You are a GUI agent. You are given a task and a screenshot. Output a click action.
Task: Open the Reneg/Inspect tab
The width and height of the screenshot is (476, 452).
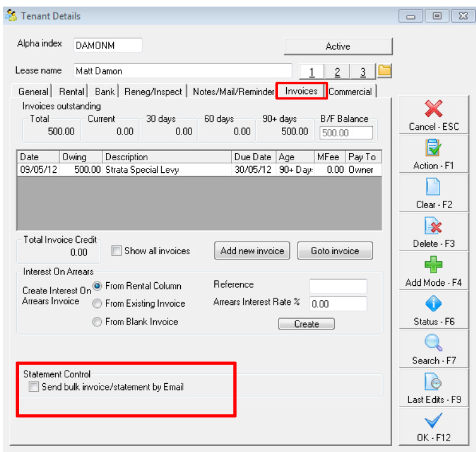point(153,91)
